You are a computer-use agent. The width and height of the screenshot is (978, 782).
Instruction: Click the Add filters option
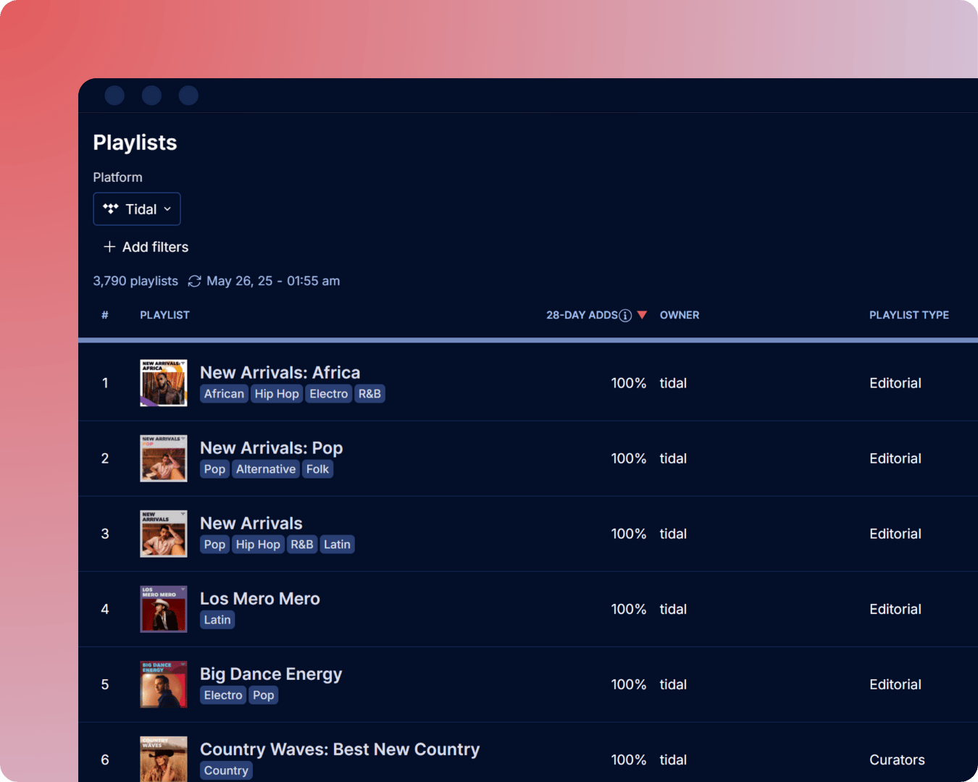pos(155,247)
